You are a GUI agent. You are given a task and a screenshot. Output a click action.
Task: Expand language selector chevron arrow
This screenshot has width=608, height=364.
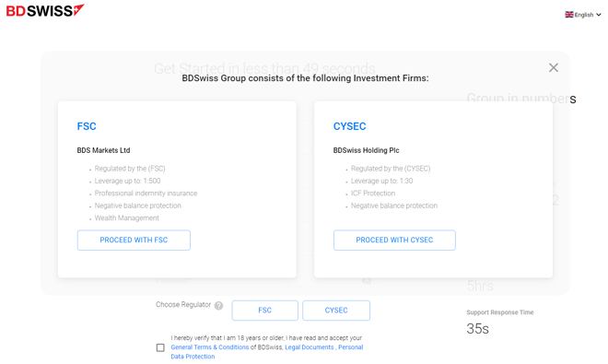pyautogui.click(x=598, y=15)
